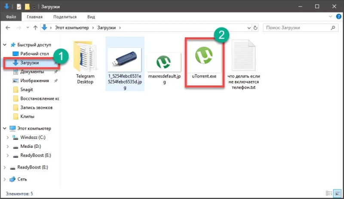Open the Help question mark icon

pos(337,17)
